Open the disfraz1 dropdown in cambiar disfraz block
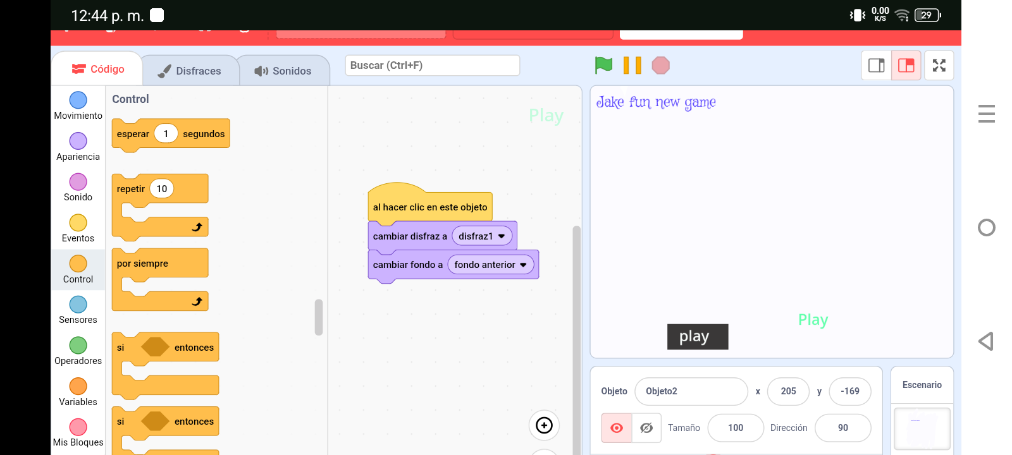Screen dimensions: 1012x455 tap(482, 236)
